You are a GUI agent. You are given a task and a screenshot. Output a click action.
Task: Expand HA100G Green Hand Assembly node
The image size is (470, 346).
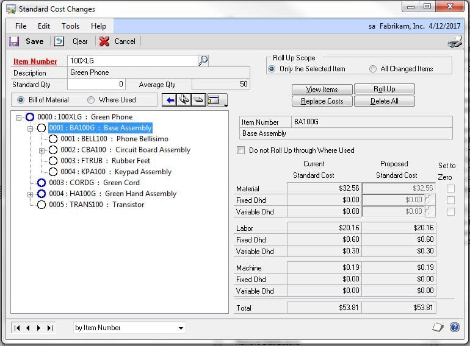pos(30,194)
